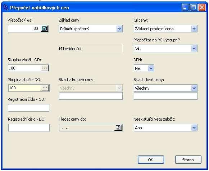Viewport: 209px width, 171px height.
Task: Expand the Základ ceny dropdown
Action: (x=119, y=29)
